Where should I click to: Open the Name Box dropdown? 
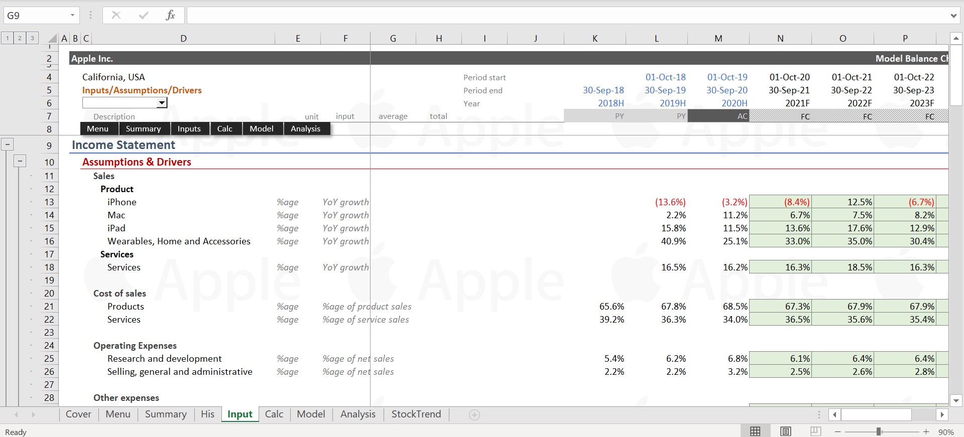tap(72, 15)
